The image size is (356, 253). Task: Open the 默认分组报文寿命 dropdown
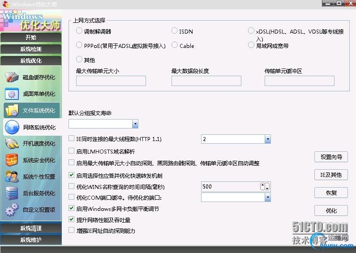135,124
